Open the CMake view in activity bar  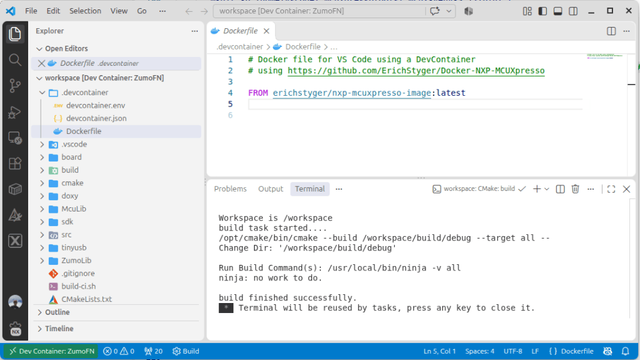tap(15, 215)
